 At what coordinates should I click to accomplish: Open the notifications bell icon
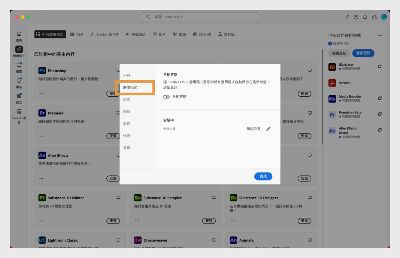pyautogui.click(x=365, y=17)
